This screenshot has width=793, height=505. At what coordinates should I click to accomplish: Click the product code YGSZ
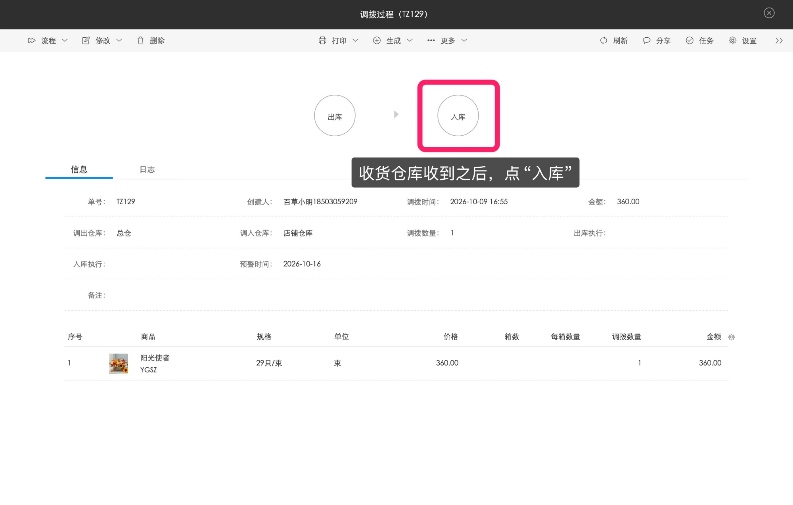pyautogui.click(x=149, y=370)
